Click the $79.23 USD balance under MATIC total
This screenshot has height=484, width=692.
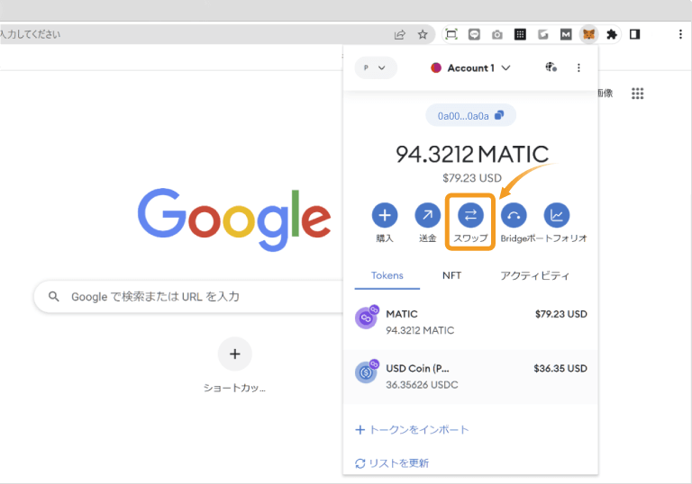472,178
